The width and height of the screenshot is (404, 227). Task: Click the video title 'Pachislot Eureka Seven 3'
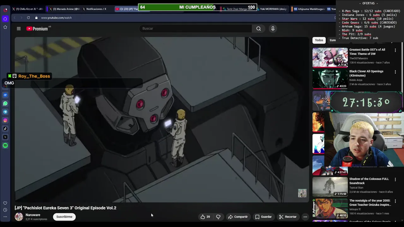pyautogui.click(x=65, y=208)
